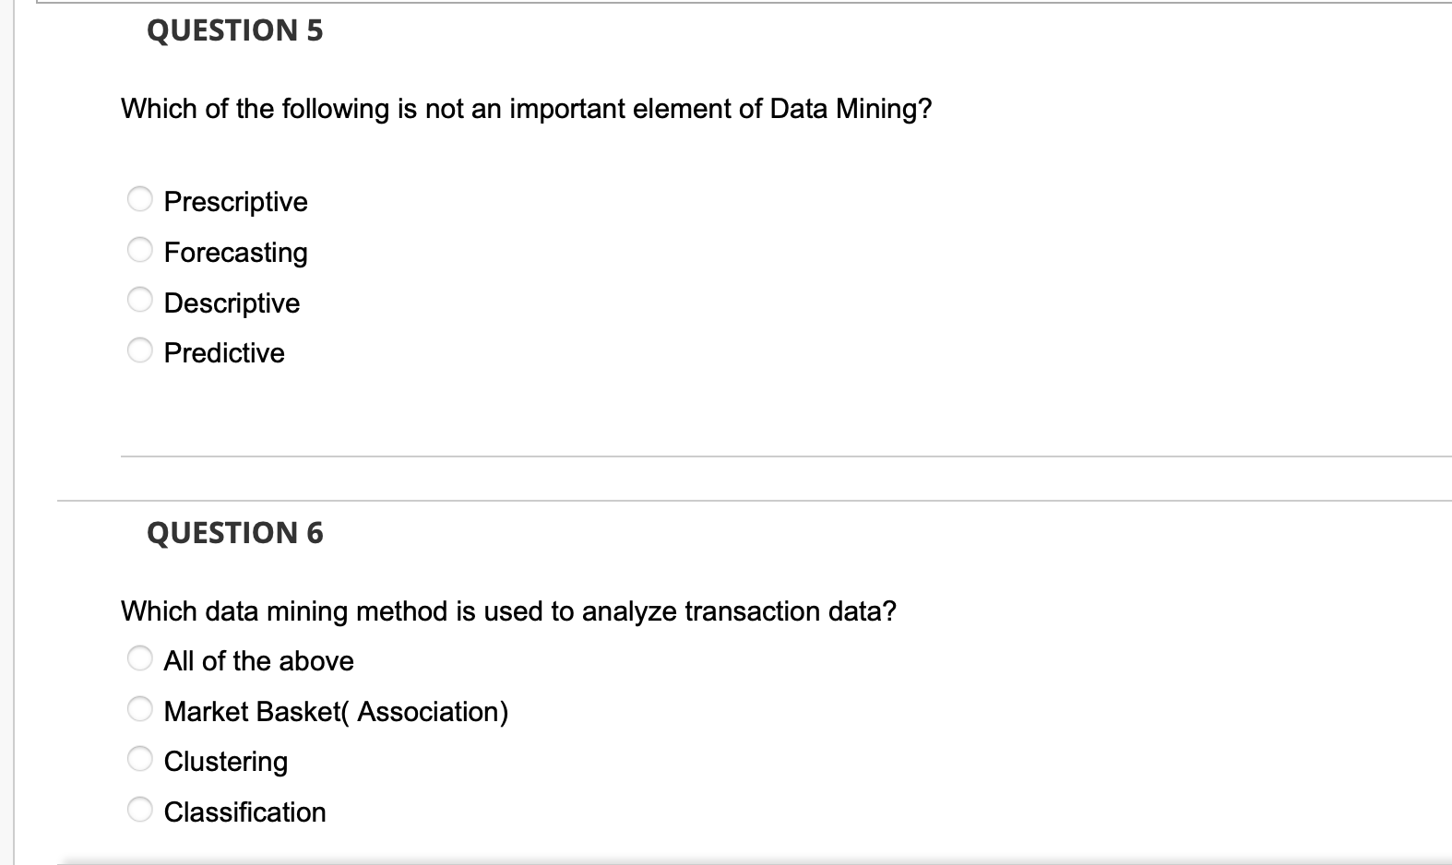
Task: Select All of the above in Question 6
Action: point(138,657)
